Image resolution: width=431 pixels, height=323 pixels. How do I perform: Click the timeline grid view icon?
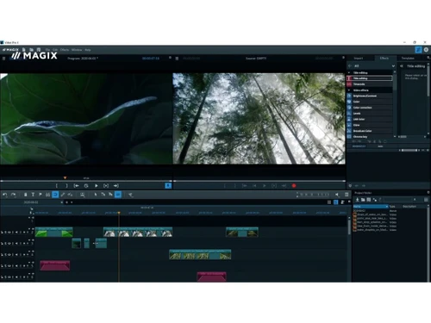click(329, 202)
